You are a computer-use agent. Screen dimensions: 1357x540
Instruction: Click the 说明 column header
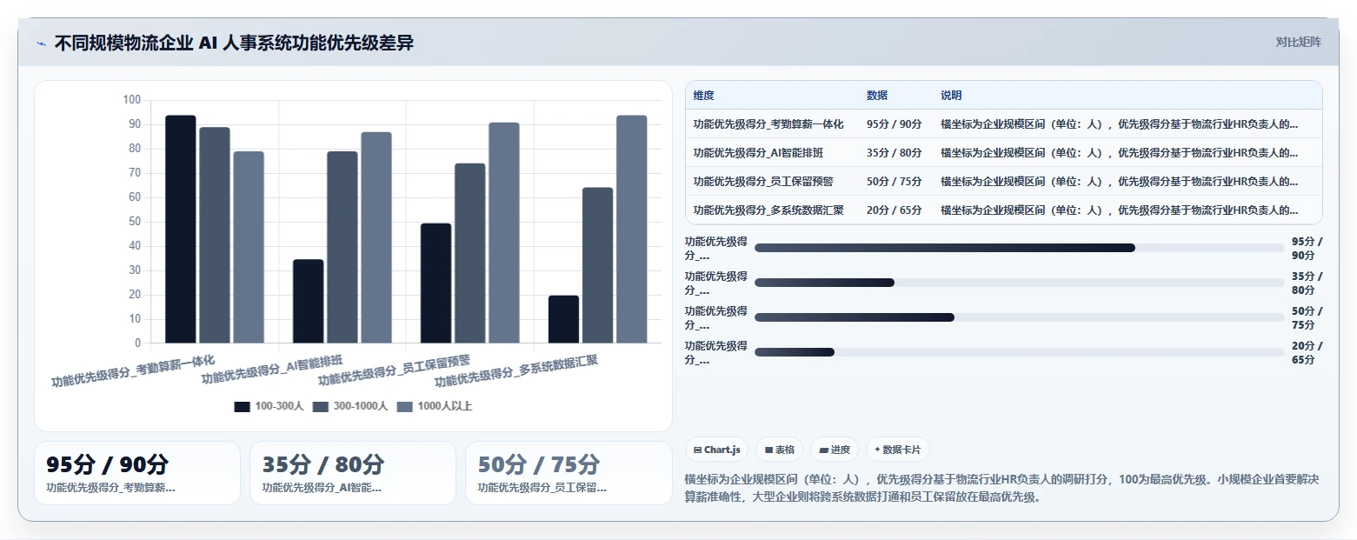[x=951, y=96]
